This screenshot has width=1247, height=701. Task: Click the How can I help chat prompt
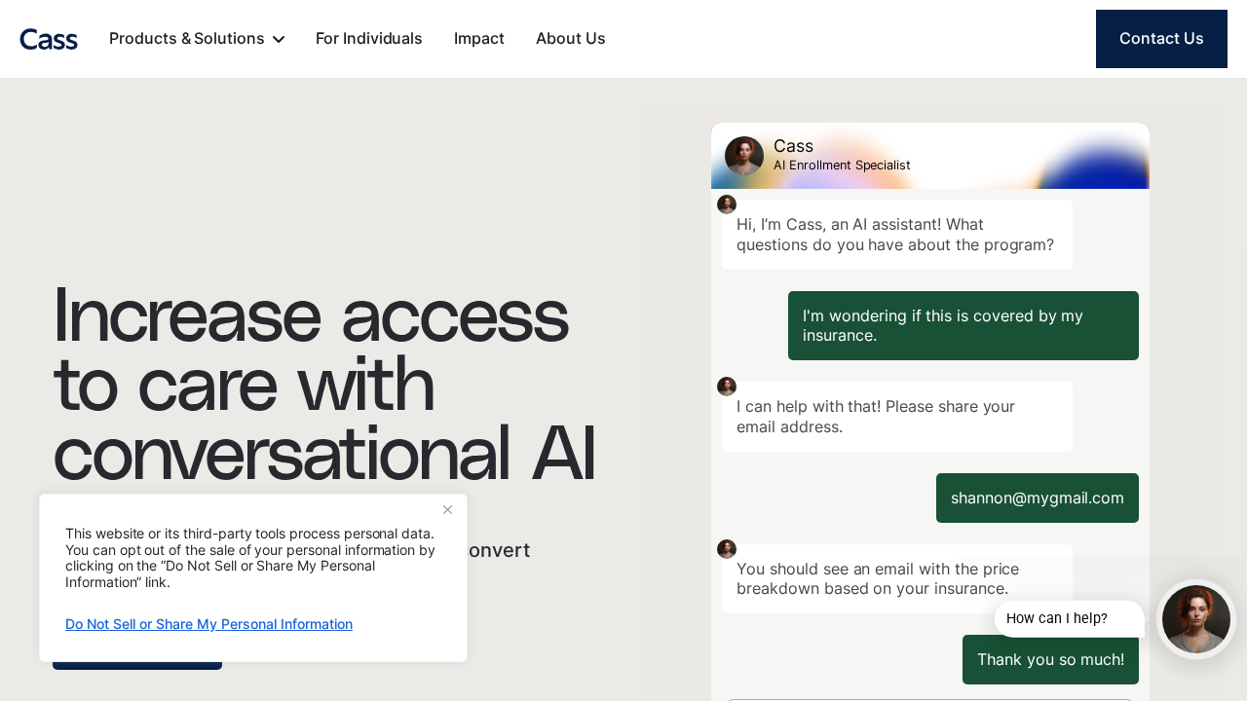point(1069,618)
